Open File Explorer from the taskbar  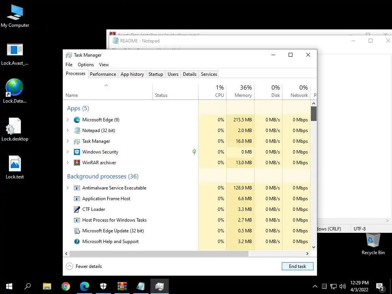47,286
